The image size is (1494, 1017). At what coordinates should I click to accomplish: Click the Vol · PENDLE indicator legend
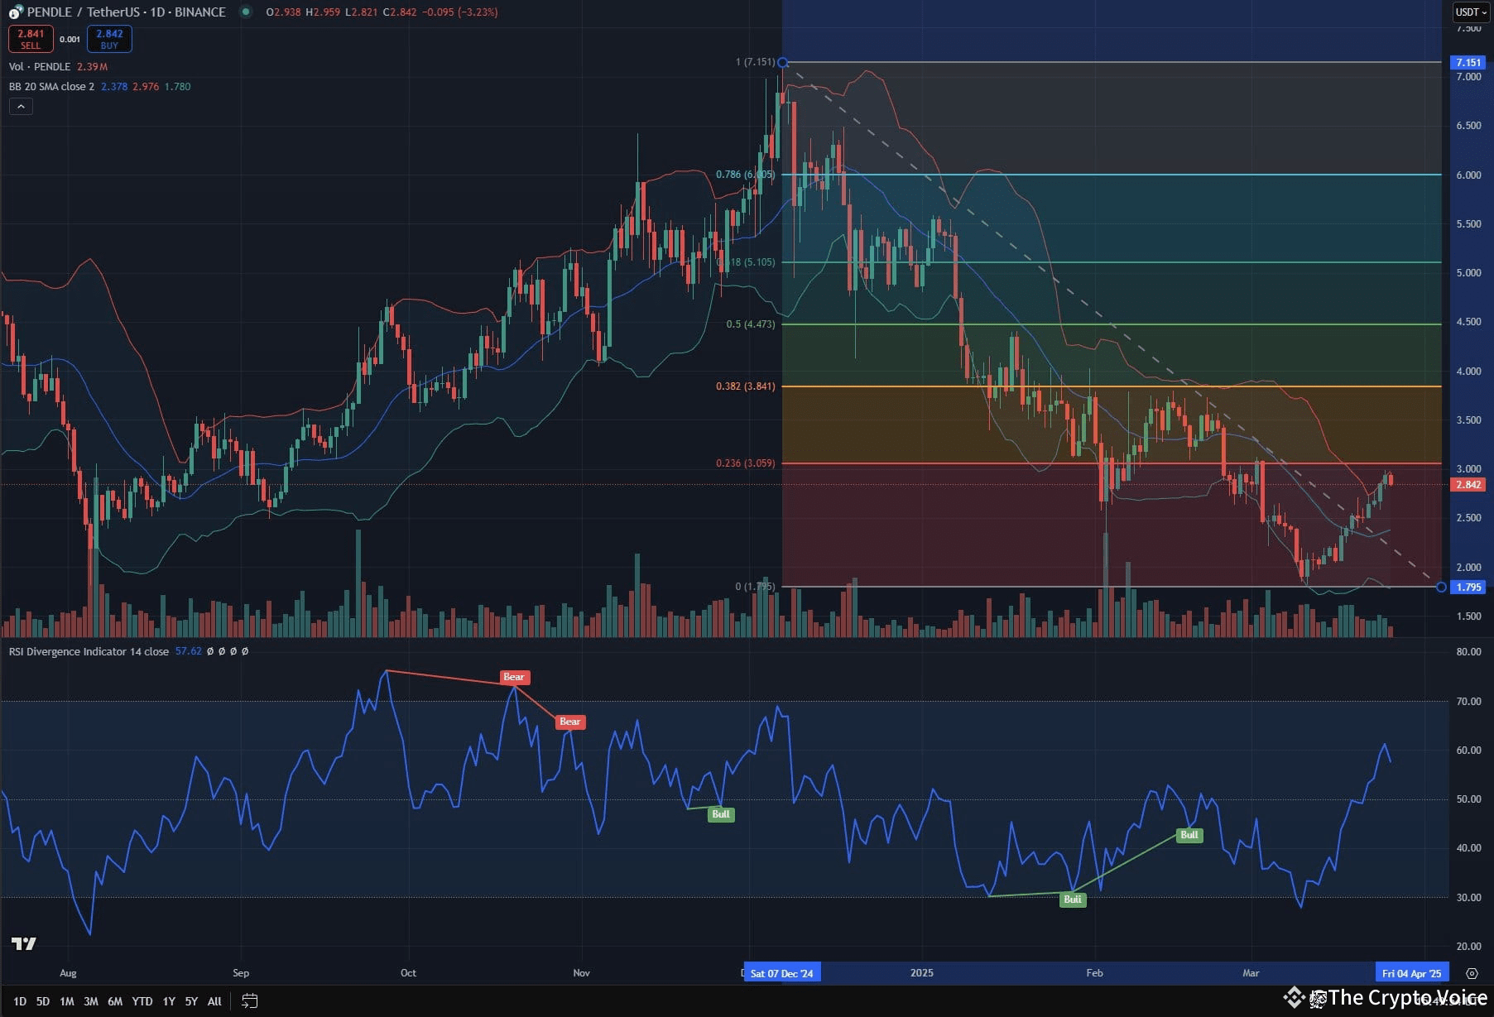pyautogui.click(x=40, y=67)
